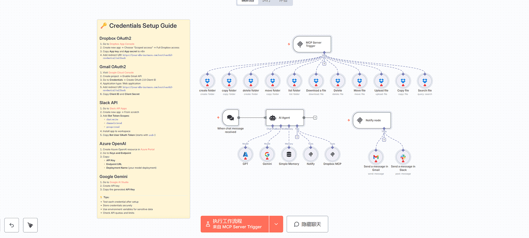This screenshot has height=238, width=529.
Task: Click the 'When chat message received' trigger node
Action: click(x=230, y=118)
